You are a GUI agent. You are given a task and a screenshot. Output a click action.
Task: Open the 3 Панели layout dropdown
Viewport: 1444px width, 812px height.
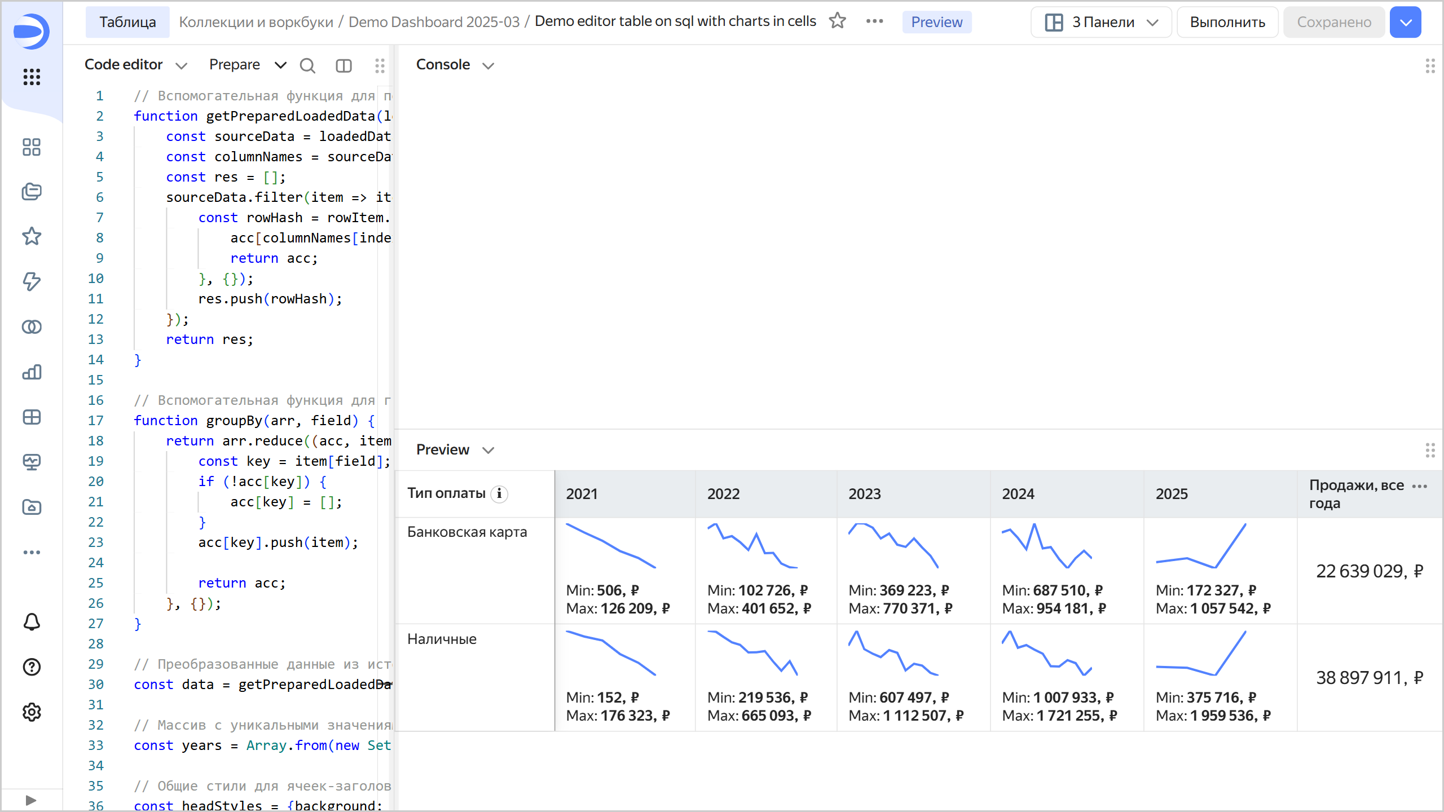click(x=1101, y=22)
